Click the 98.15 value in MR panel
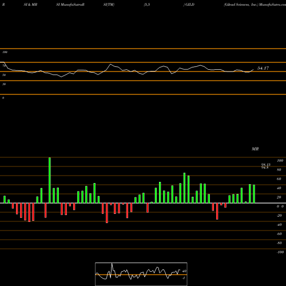Screen dimensions: 286x286 coord(266,165)
